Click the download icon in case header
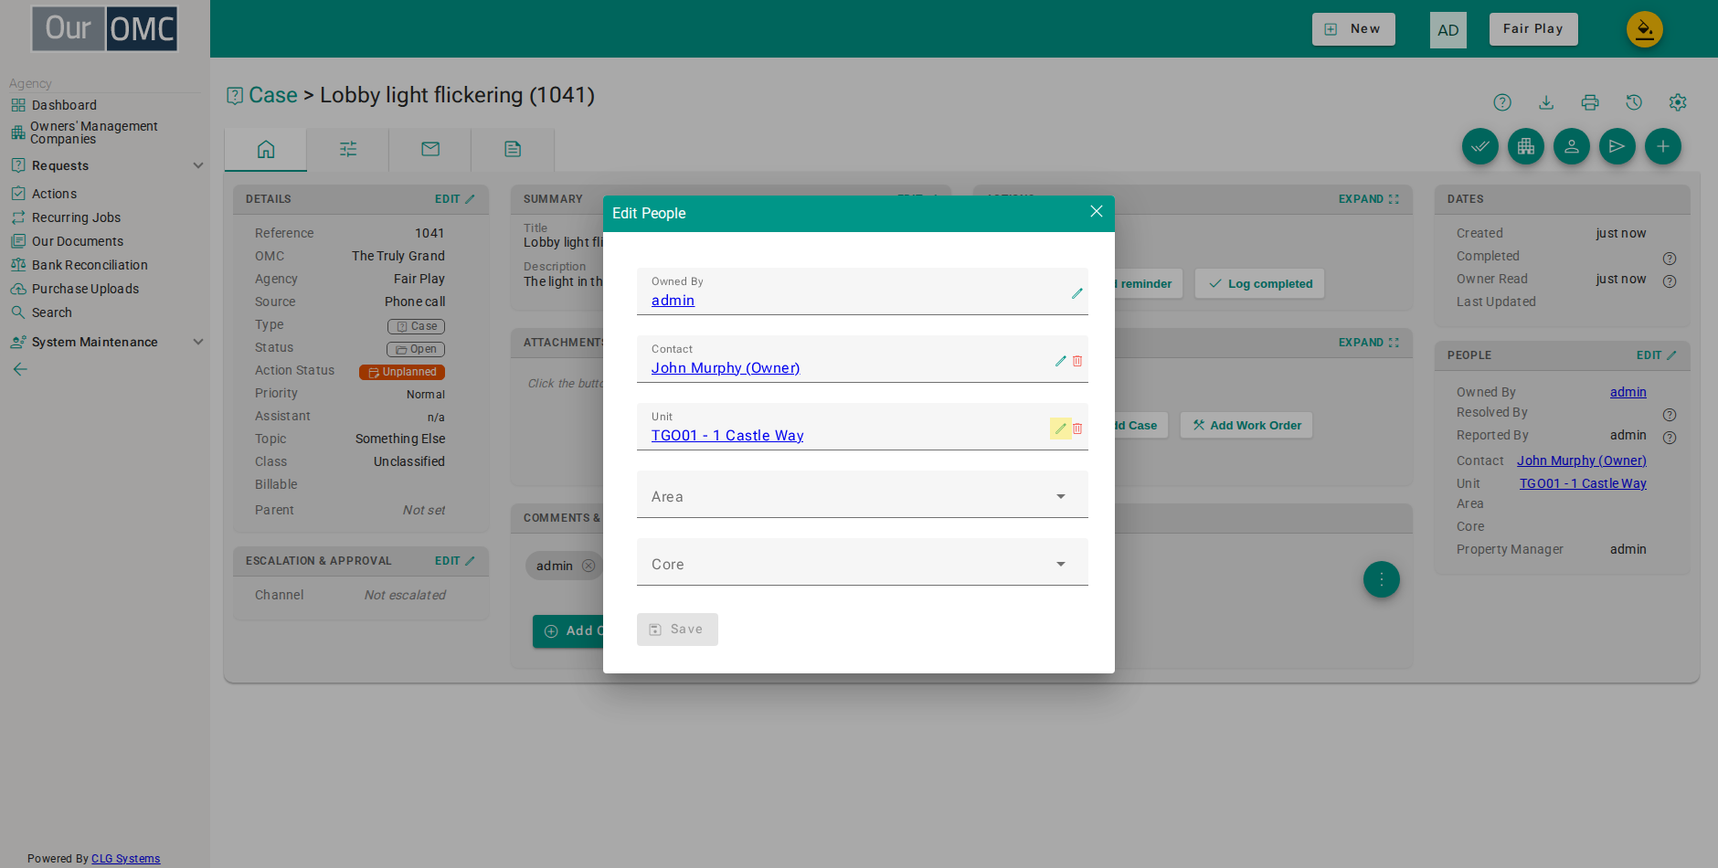The width and height of the screenshot is (1718, 868). (x=1546, y=102)
